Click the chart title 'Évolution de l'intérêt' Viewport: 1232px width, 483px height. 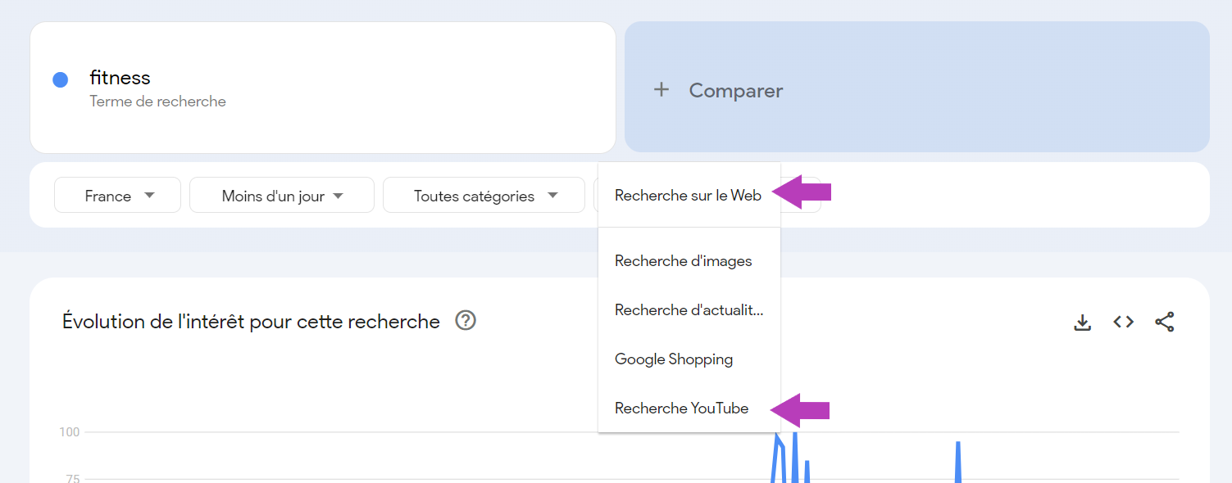click(251, 321)
